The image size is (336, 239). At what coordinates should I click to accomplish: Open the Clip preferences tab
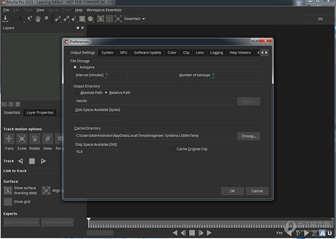(186, 53)
